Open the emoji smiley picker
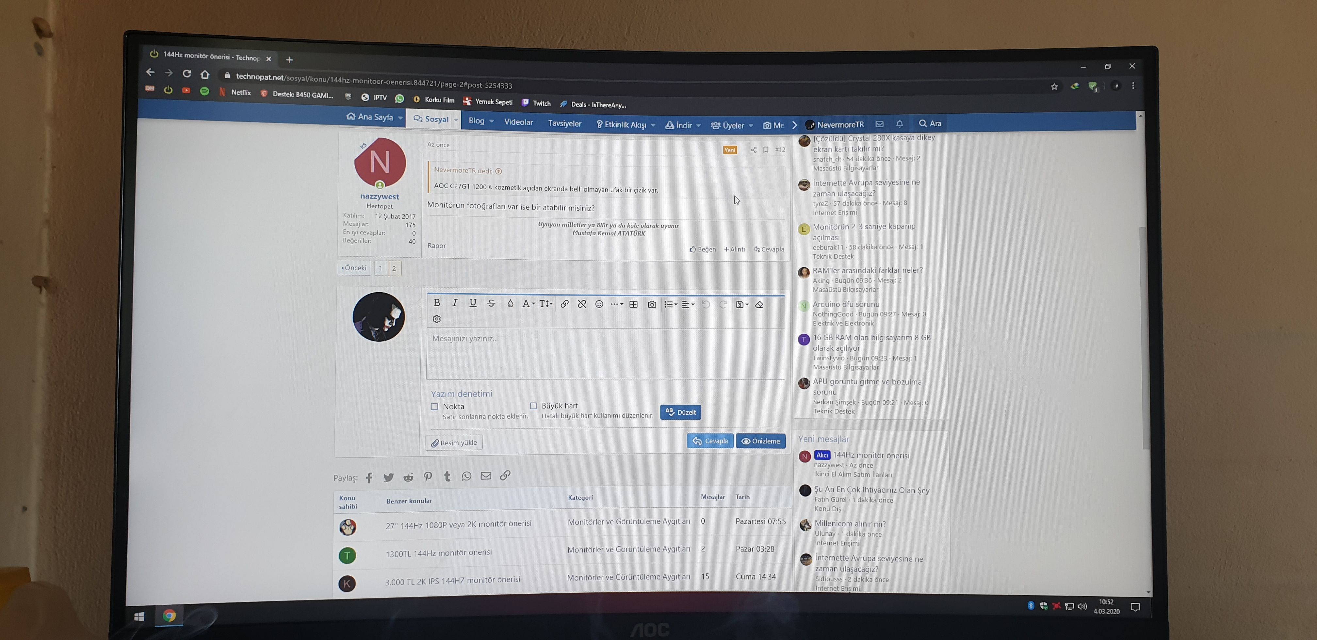Image resolution: width=1317 pixels, height=640 pixels. 599,304
